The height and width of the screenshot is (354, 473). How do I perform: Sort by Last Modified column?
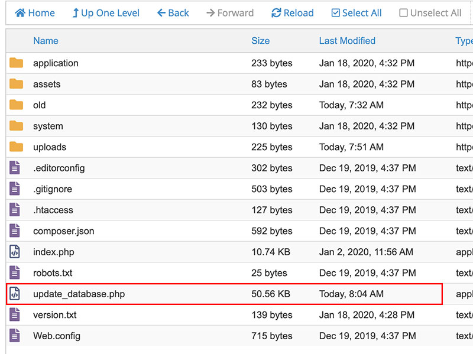pos(347,41)
